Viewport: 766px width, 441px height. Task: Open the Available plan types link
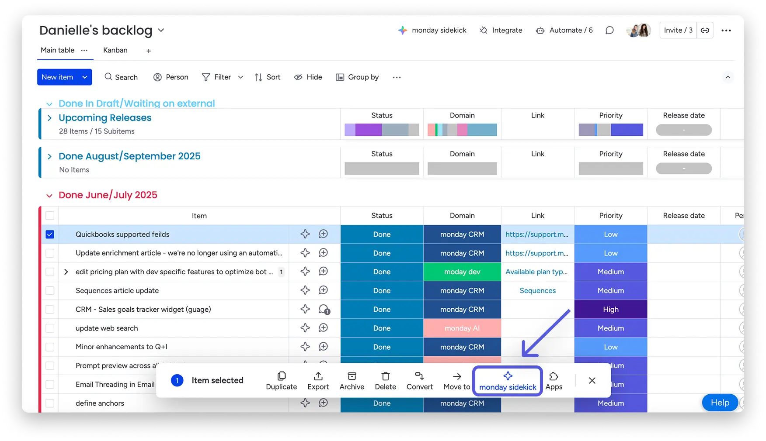click(536, 272)
